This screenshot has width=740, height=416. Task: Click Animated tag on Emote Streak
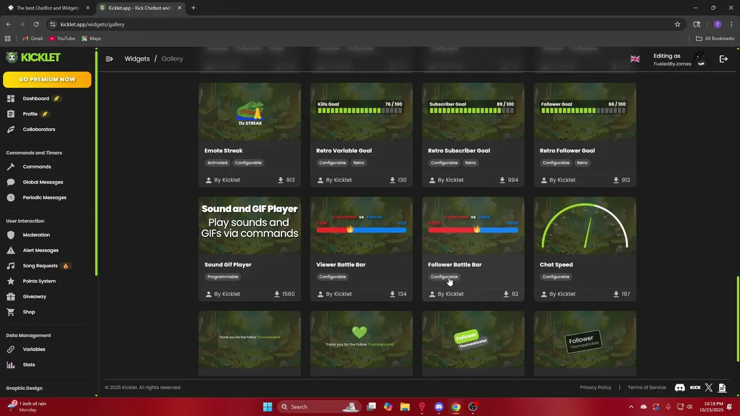[x=217, y=163]
